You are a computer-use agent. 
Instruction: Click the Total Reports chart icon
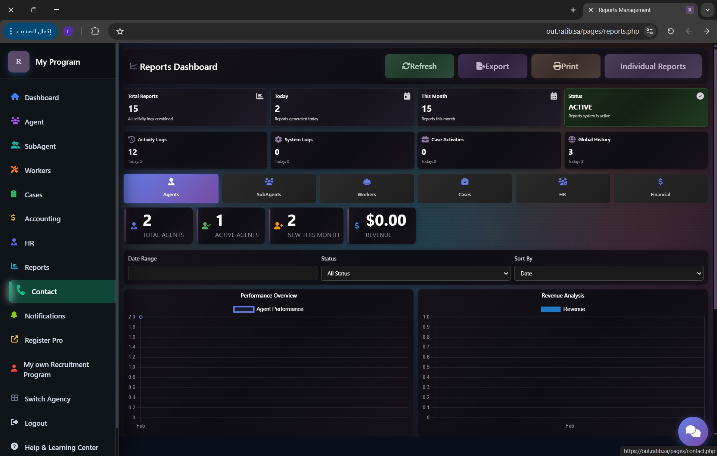260,96
